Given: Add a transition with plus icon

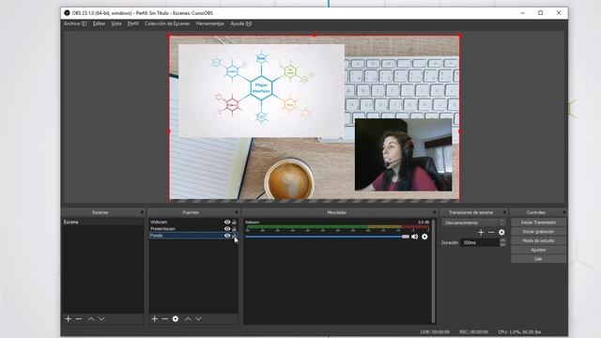Looking at the screenshot, I should (x=481, y=232).
